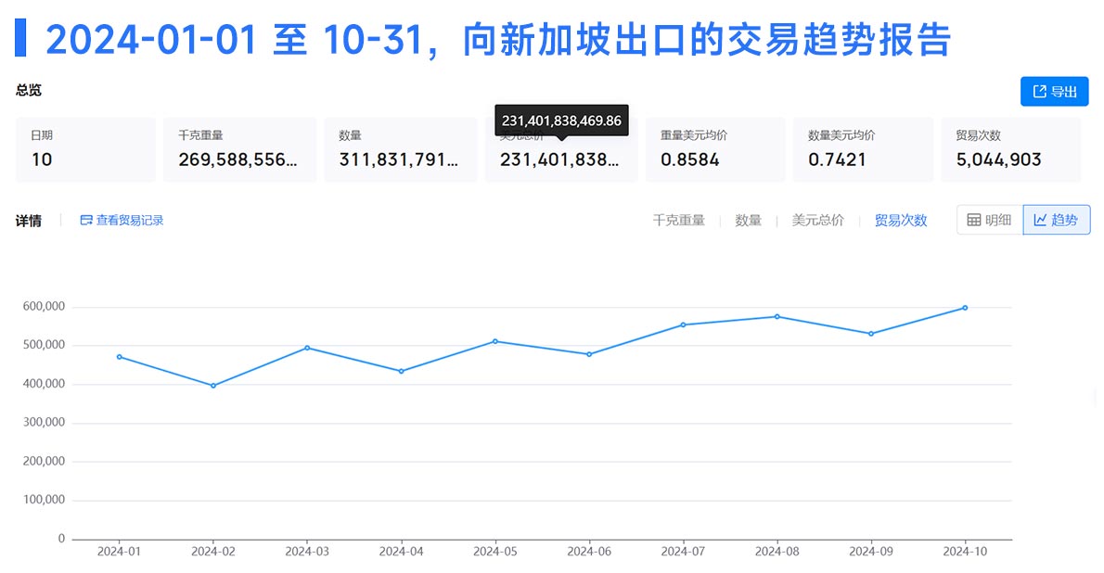Click the 导出 export button
1104x573 pixels.
tap(1054, 92)
